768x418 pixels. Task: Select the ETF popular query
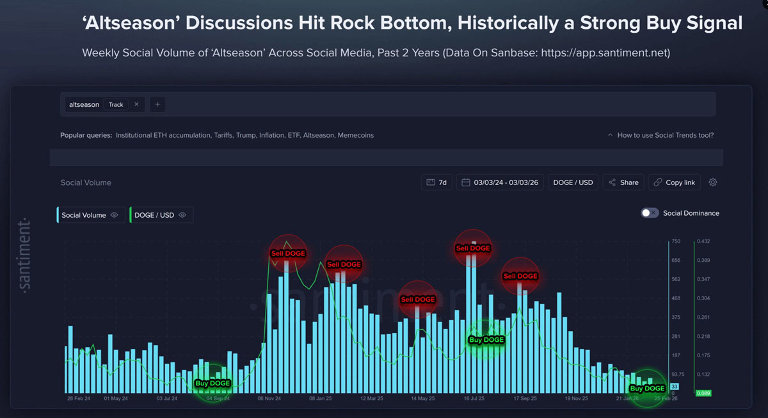pyautogui.click(x=294, y=135)
